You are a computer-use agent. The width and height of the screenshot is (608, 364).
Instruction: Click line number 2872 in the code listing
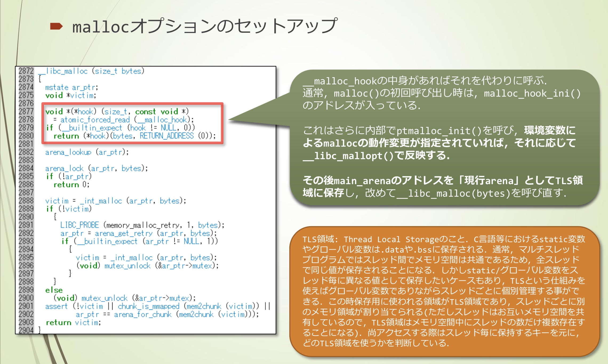pyautogui.click(x=26, y=71)
